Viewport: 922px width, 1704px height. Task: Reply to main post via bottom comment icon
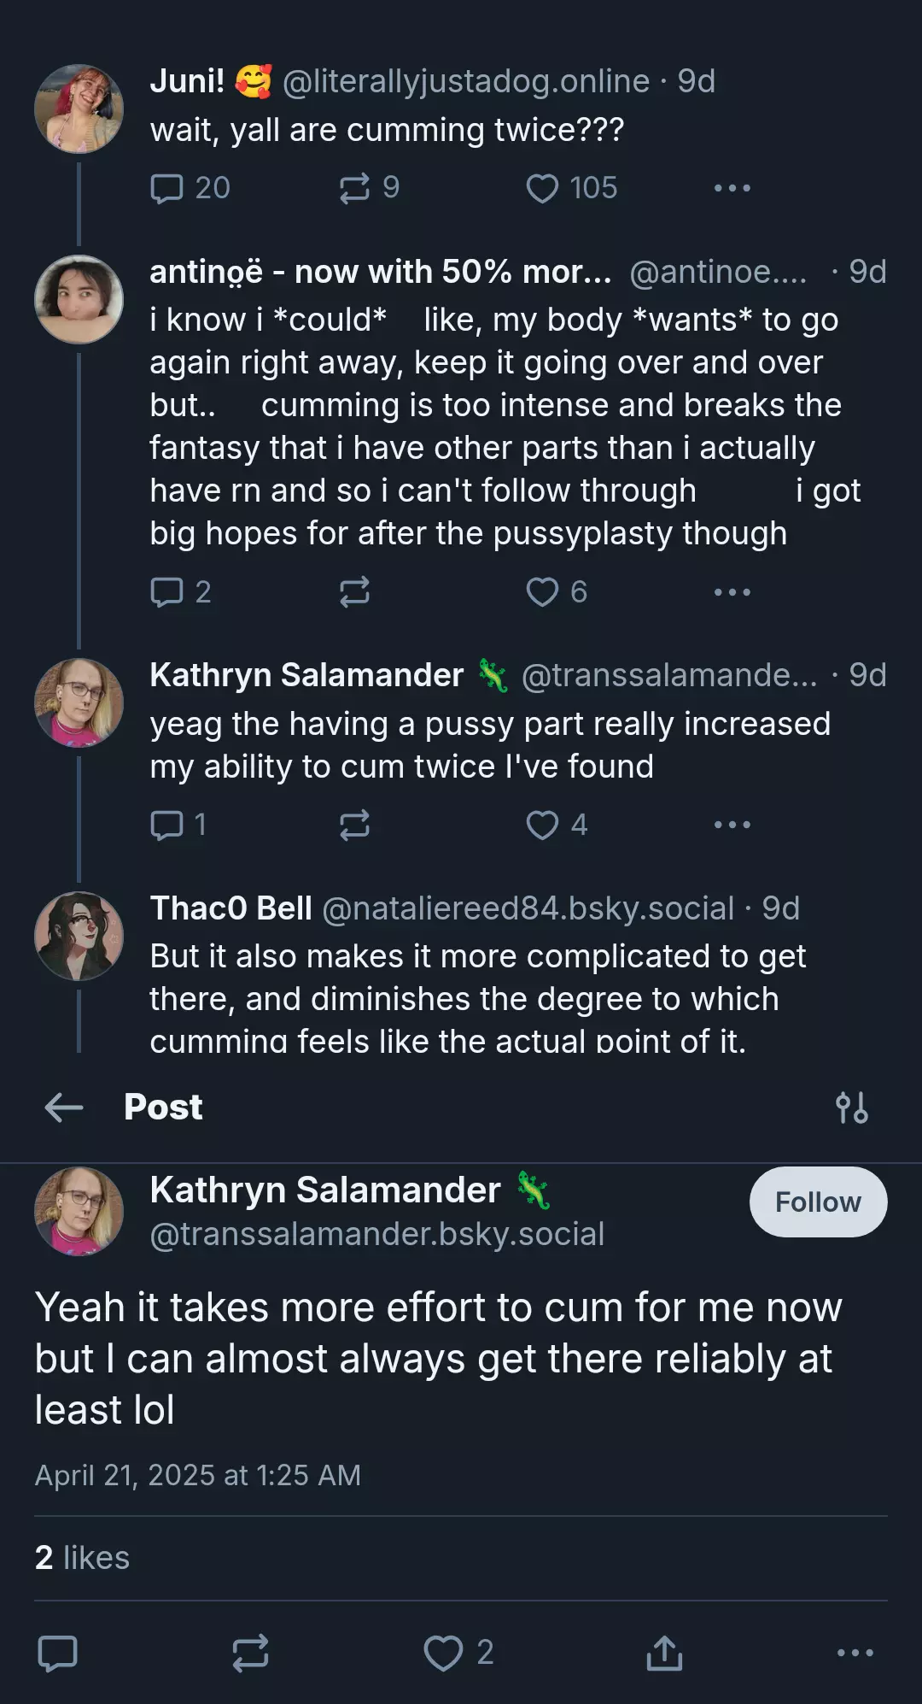58,1653
